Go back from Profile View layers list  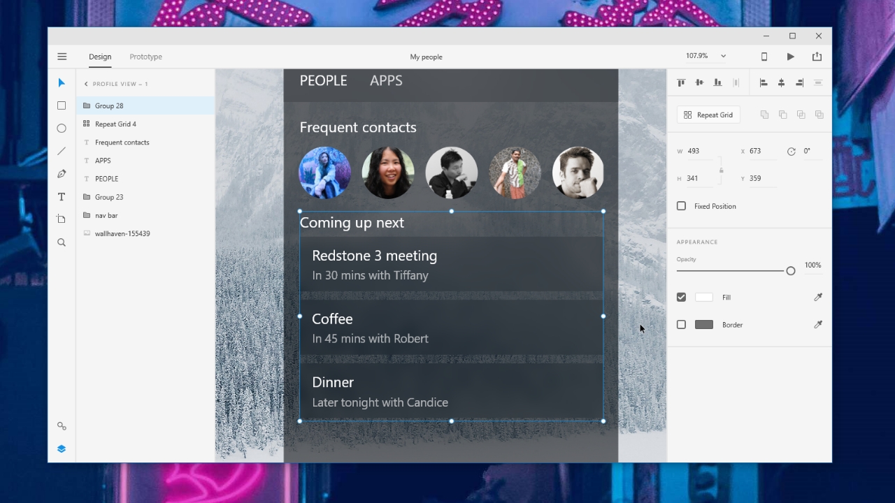pyautogui.click(x=86, y=84)
